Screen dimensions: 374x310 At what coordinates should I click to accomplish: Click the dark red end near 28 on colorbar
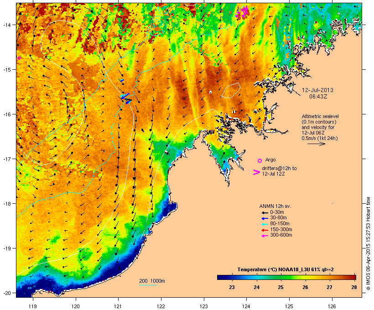(353, 277)
